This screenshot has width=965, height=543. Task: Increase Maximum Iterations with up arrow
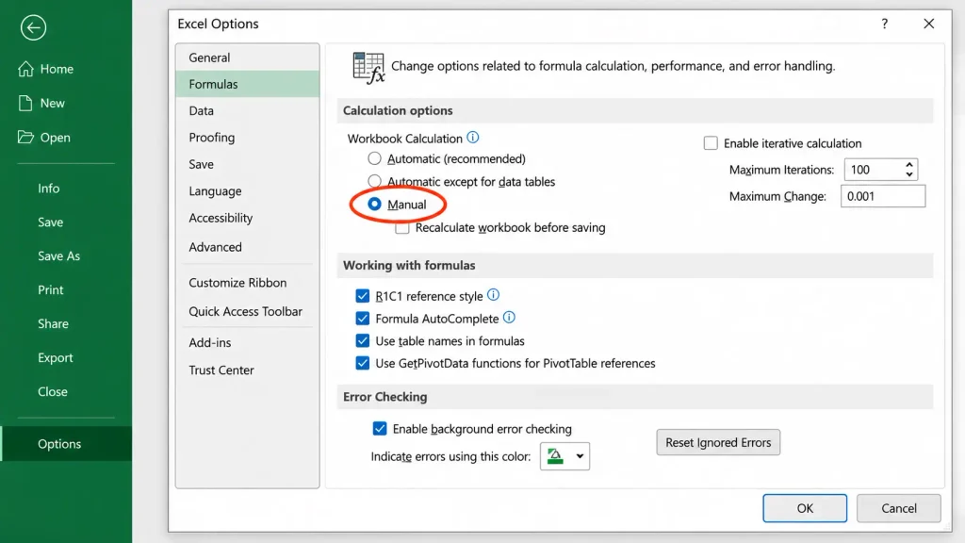(x=909, y=164)
